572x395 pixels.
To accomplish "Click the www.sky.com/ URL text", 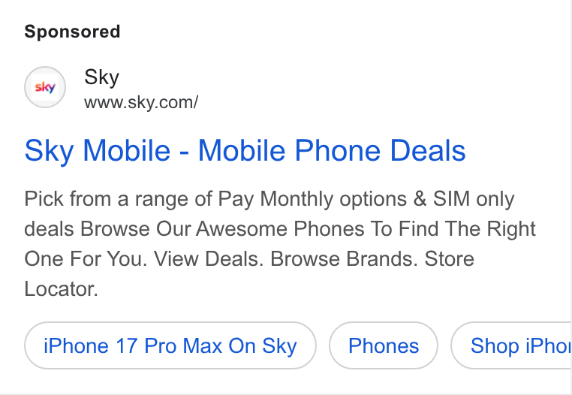I will [141, 103].
